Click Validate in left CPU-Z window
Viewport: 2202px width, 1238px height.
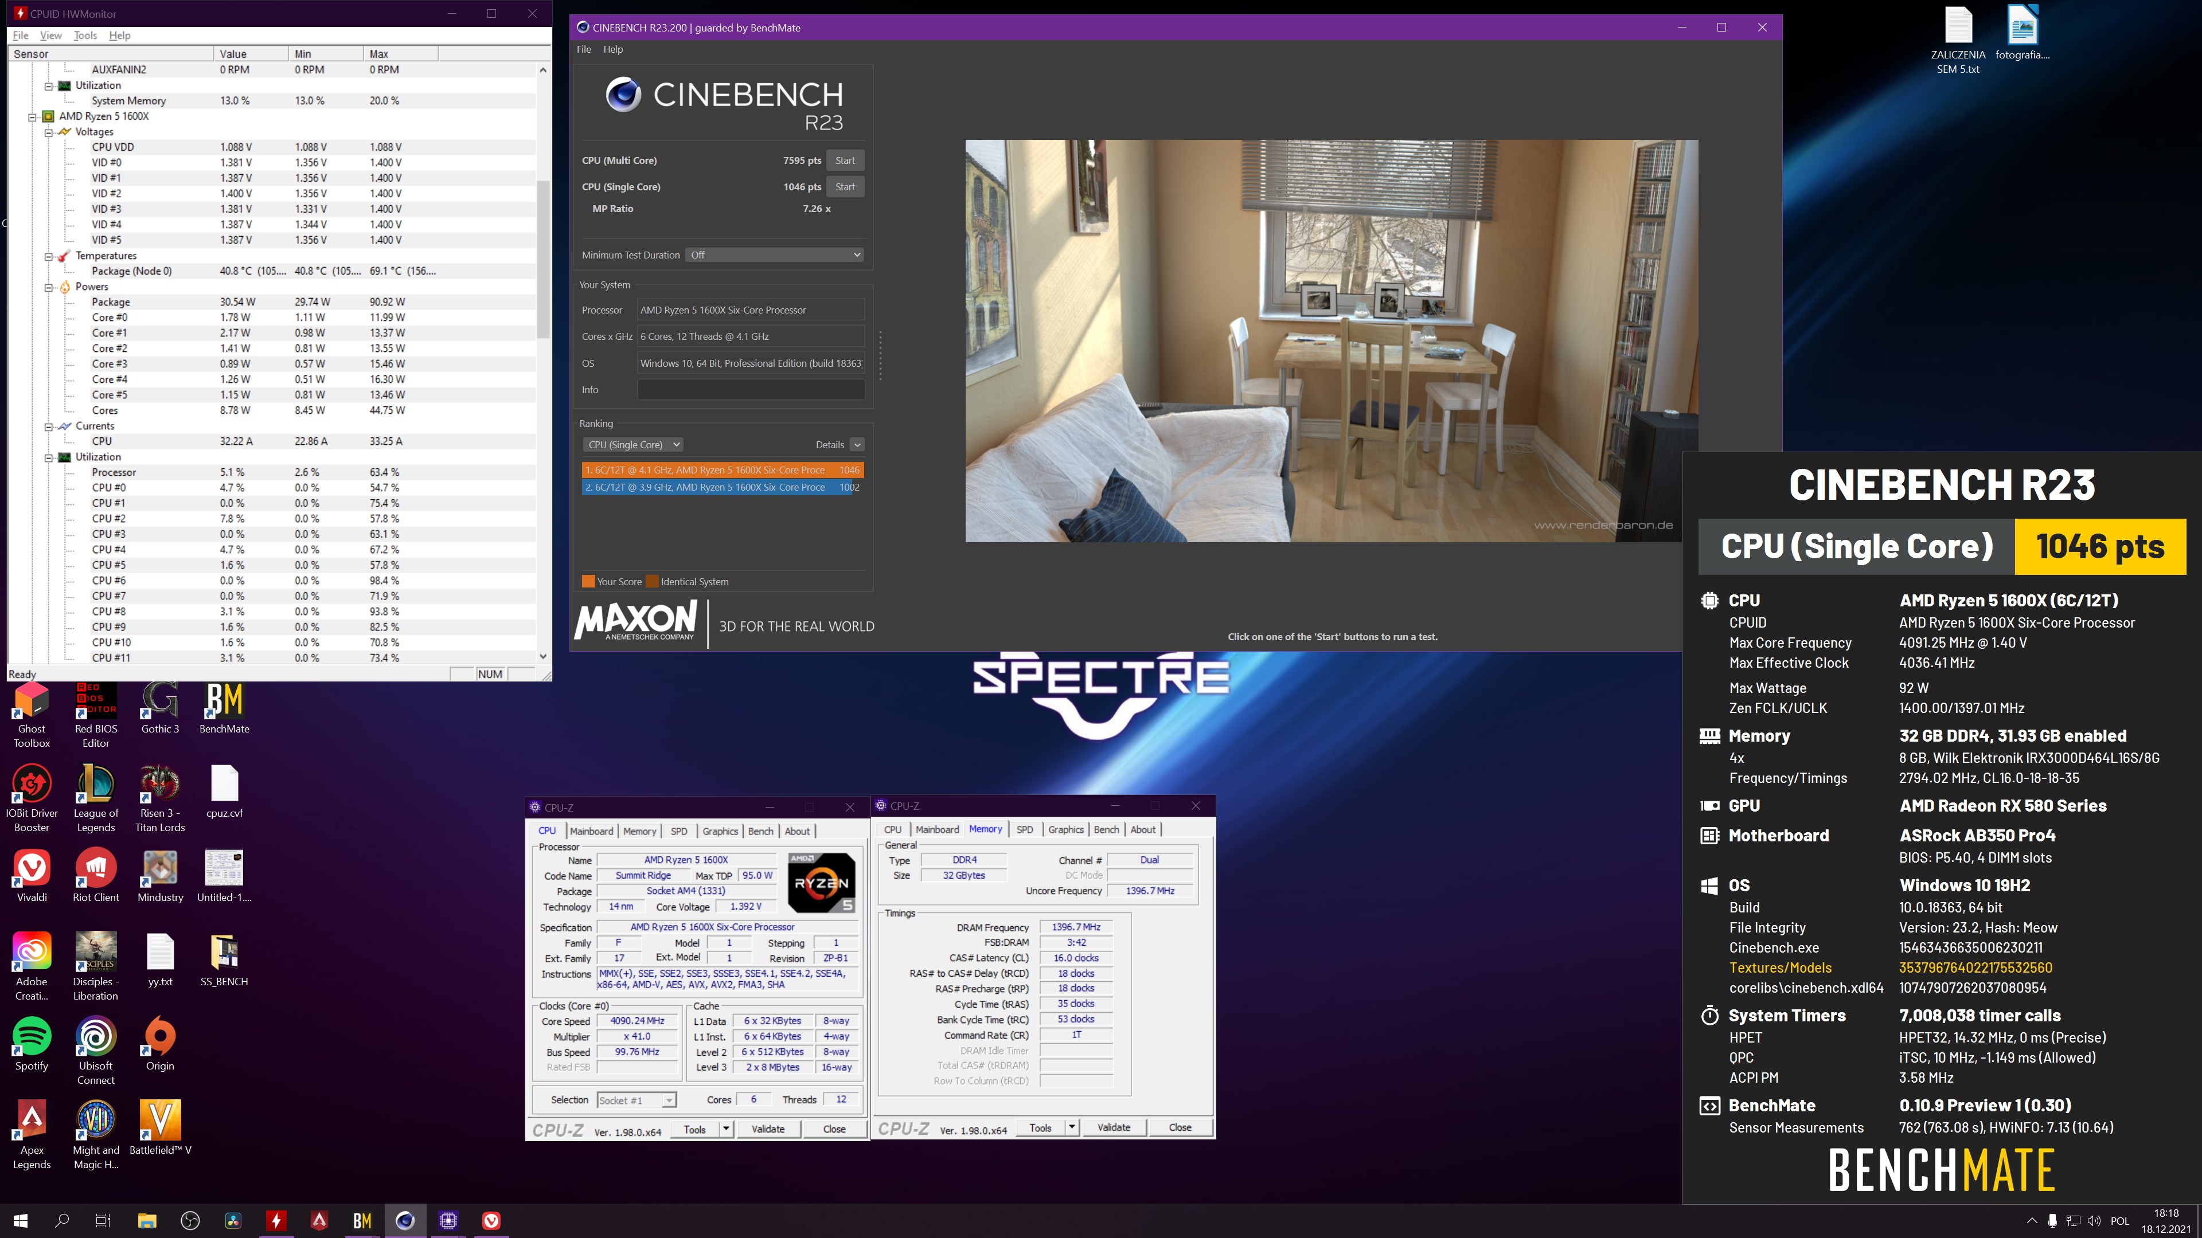pyautogui.click(x=768, y=1129)
